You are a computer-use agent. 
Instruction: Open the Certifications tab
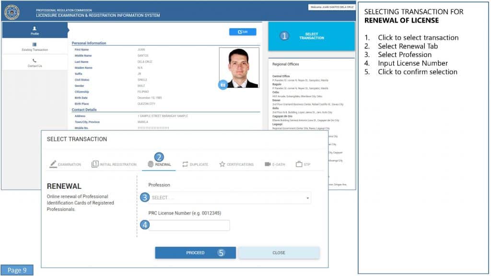click(x=236, y=164)
